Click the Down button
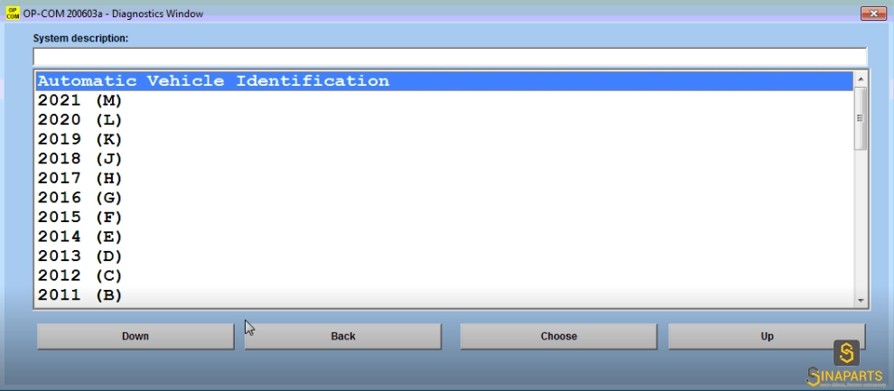 click(x=135, y=336)
